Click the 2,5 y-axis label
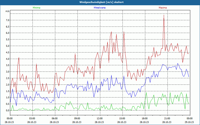The width and height of the screenshot is (200, 125). (7, 78)
